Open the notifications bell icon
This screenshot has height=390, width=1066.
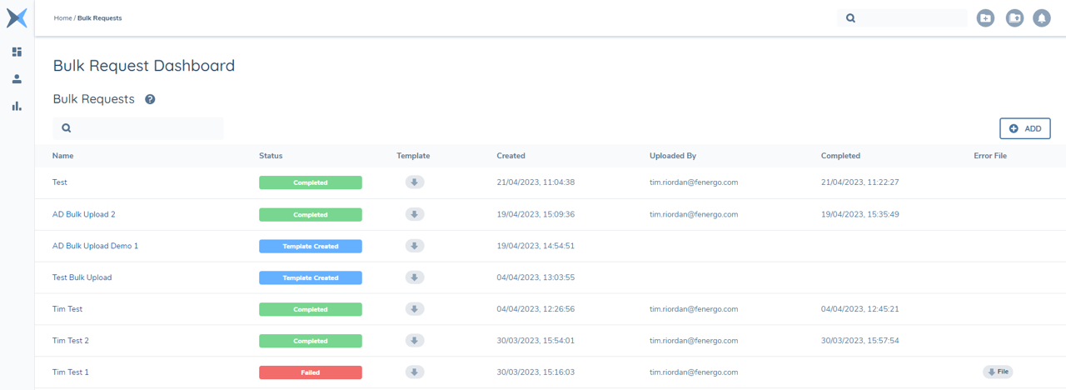tap(1042, 17)
